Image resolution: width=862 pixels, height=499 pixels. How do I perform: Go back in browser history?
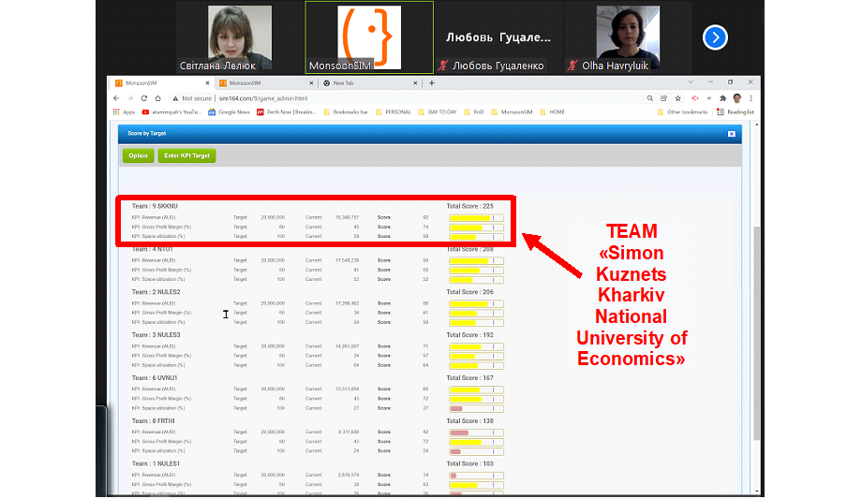tap(116, 98)
